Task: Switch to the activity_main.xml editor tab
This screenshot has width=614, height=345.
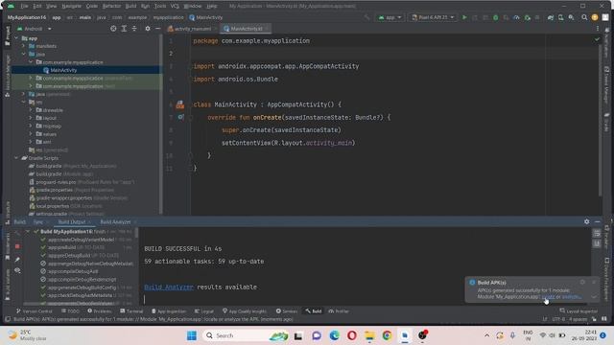Action: pos(192,29)
